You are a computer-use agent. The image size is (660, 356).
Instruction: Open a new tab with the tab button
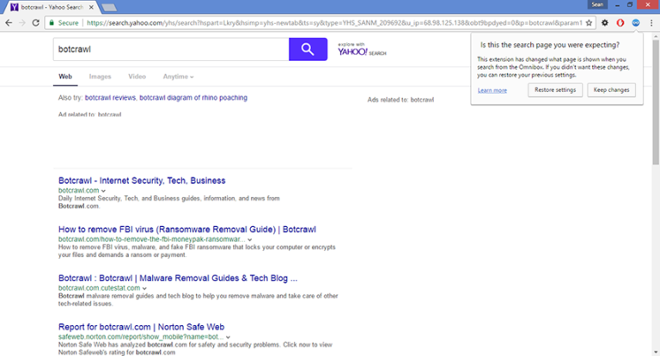point(109,7)
